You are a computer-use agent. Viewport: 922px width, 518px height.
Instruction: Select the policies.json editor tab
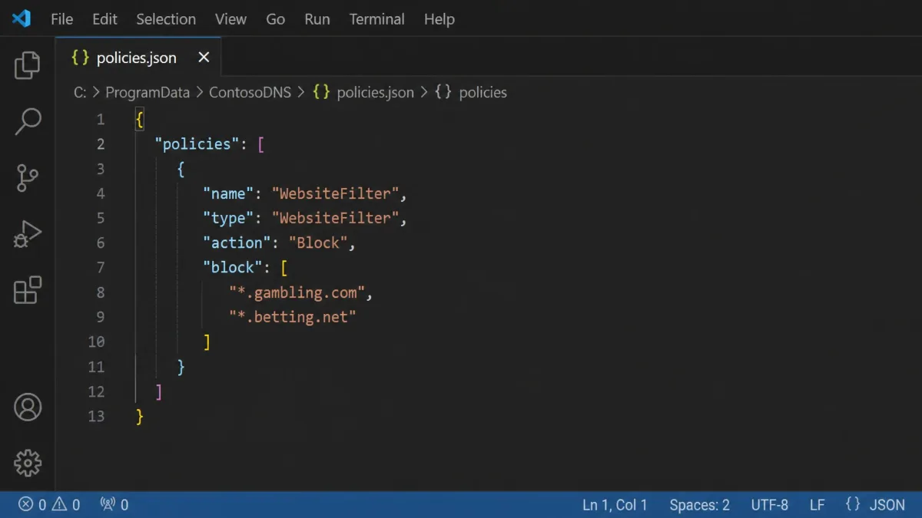pyautogui.click(x=138, y=58)
